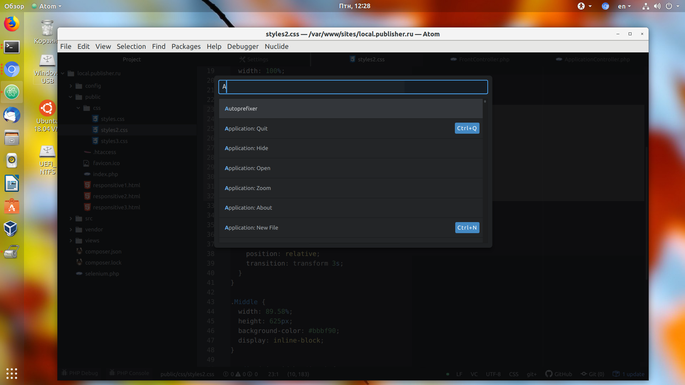Screen dimensions: 685x385
Task: Click the command palette search field
Action: pyautogui.click(x=353, y=87)
